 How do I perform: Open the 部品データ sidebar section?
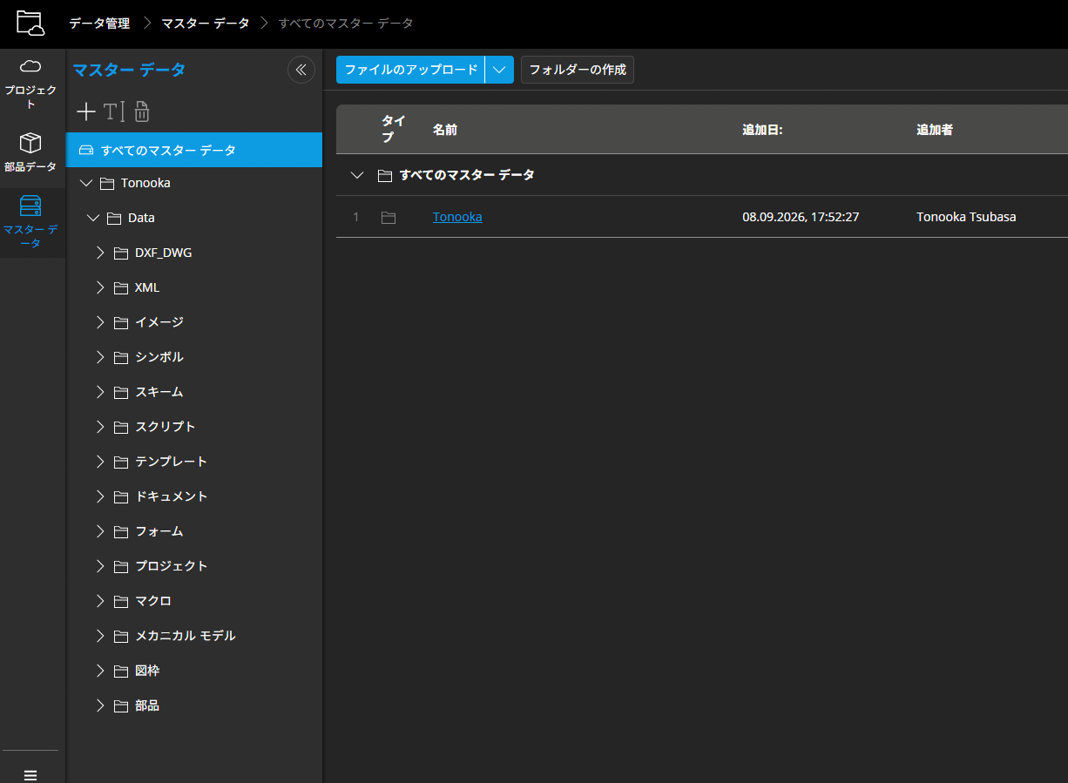coord(30,152)
